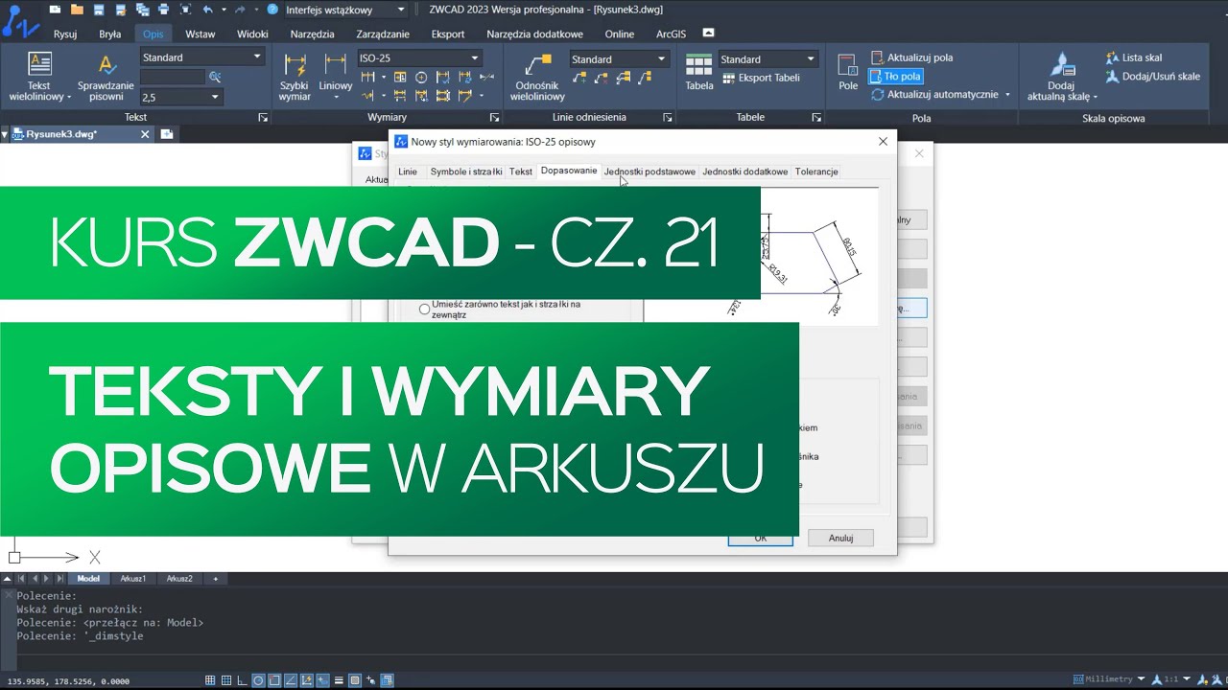Switch to the Arkusz1 layout tab
The width and height of the screenshot is (1228, 690).
coord(132,579)
